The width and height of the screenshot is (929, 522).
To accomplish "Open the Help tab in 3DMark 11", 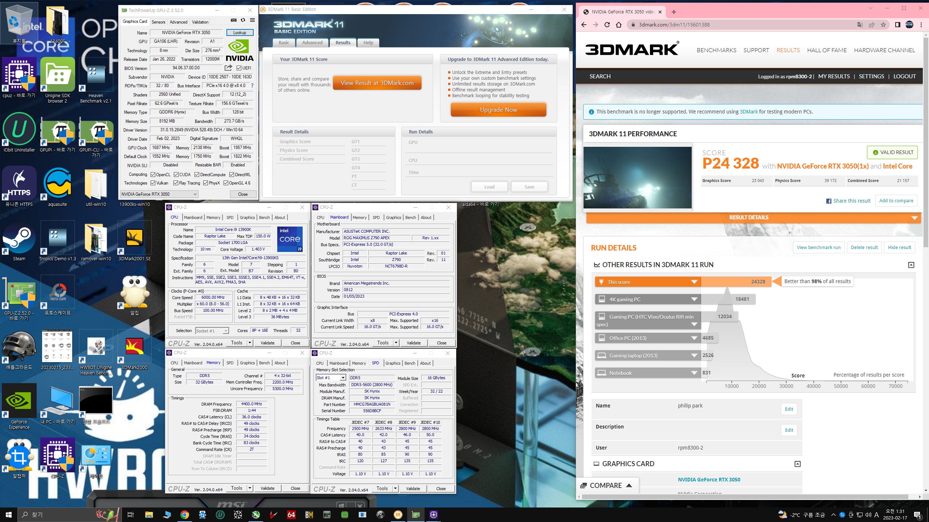I will point(368,43).
